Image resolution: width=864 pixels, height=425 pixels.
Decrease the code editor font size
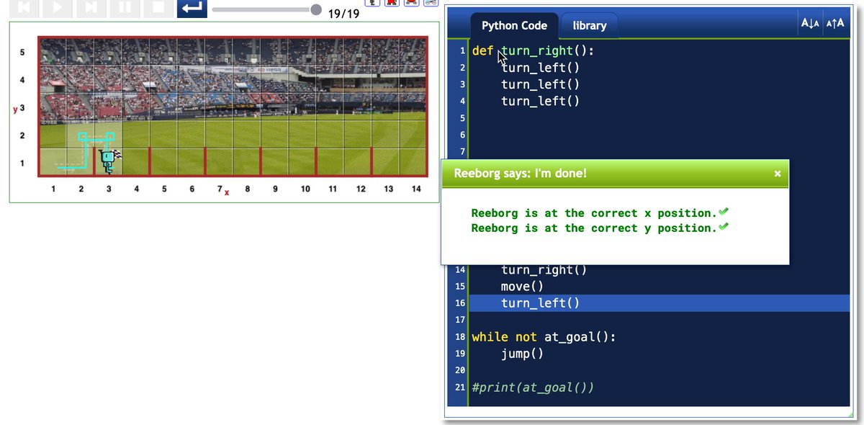click(809, 22)
